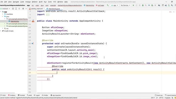The width and height of the screenshot is (176, 99).
Task: Open the Build menu
Action: [41, 2]
